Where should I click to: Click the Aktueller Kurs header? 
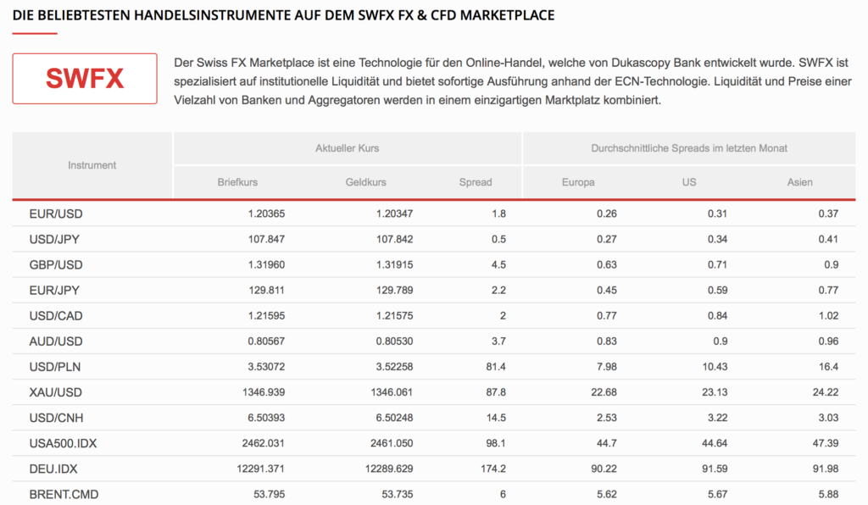tap(347, 148)
